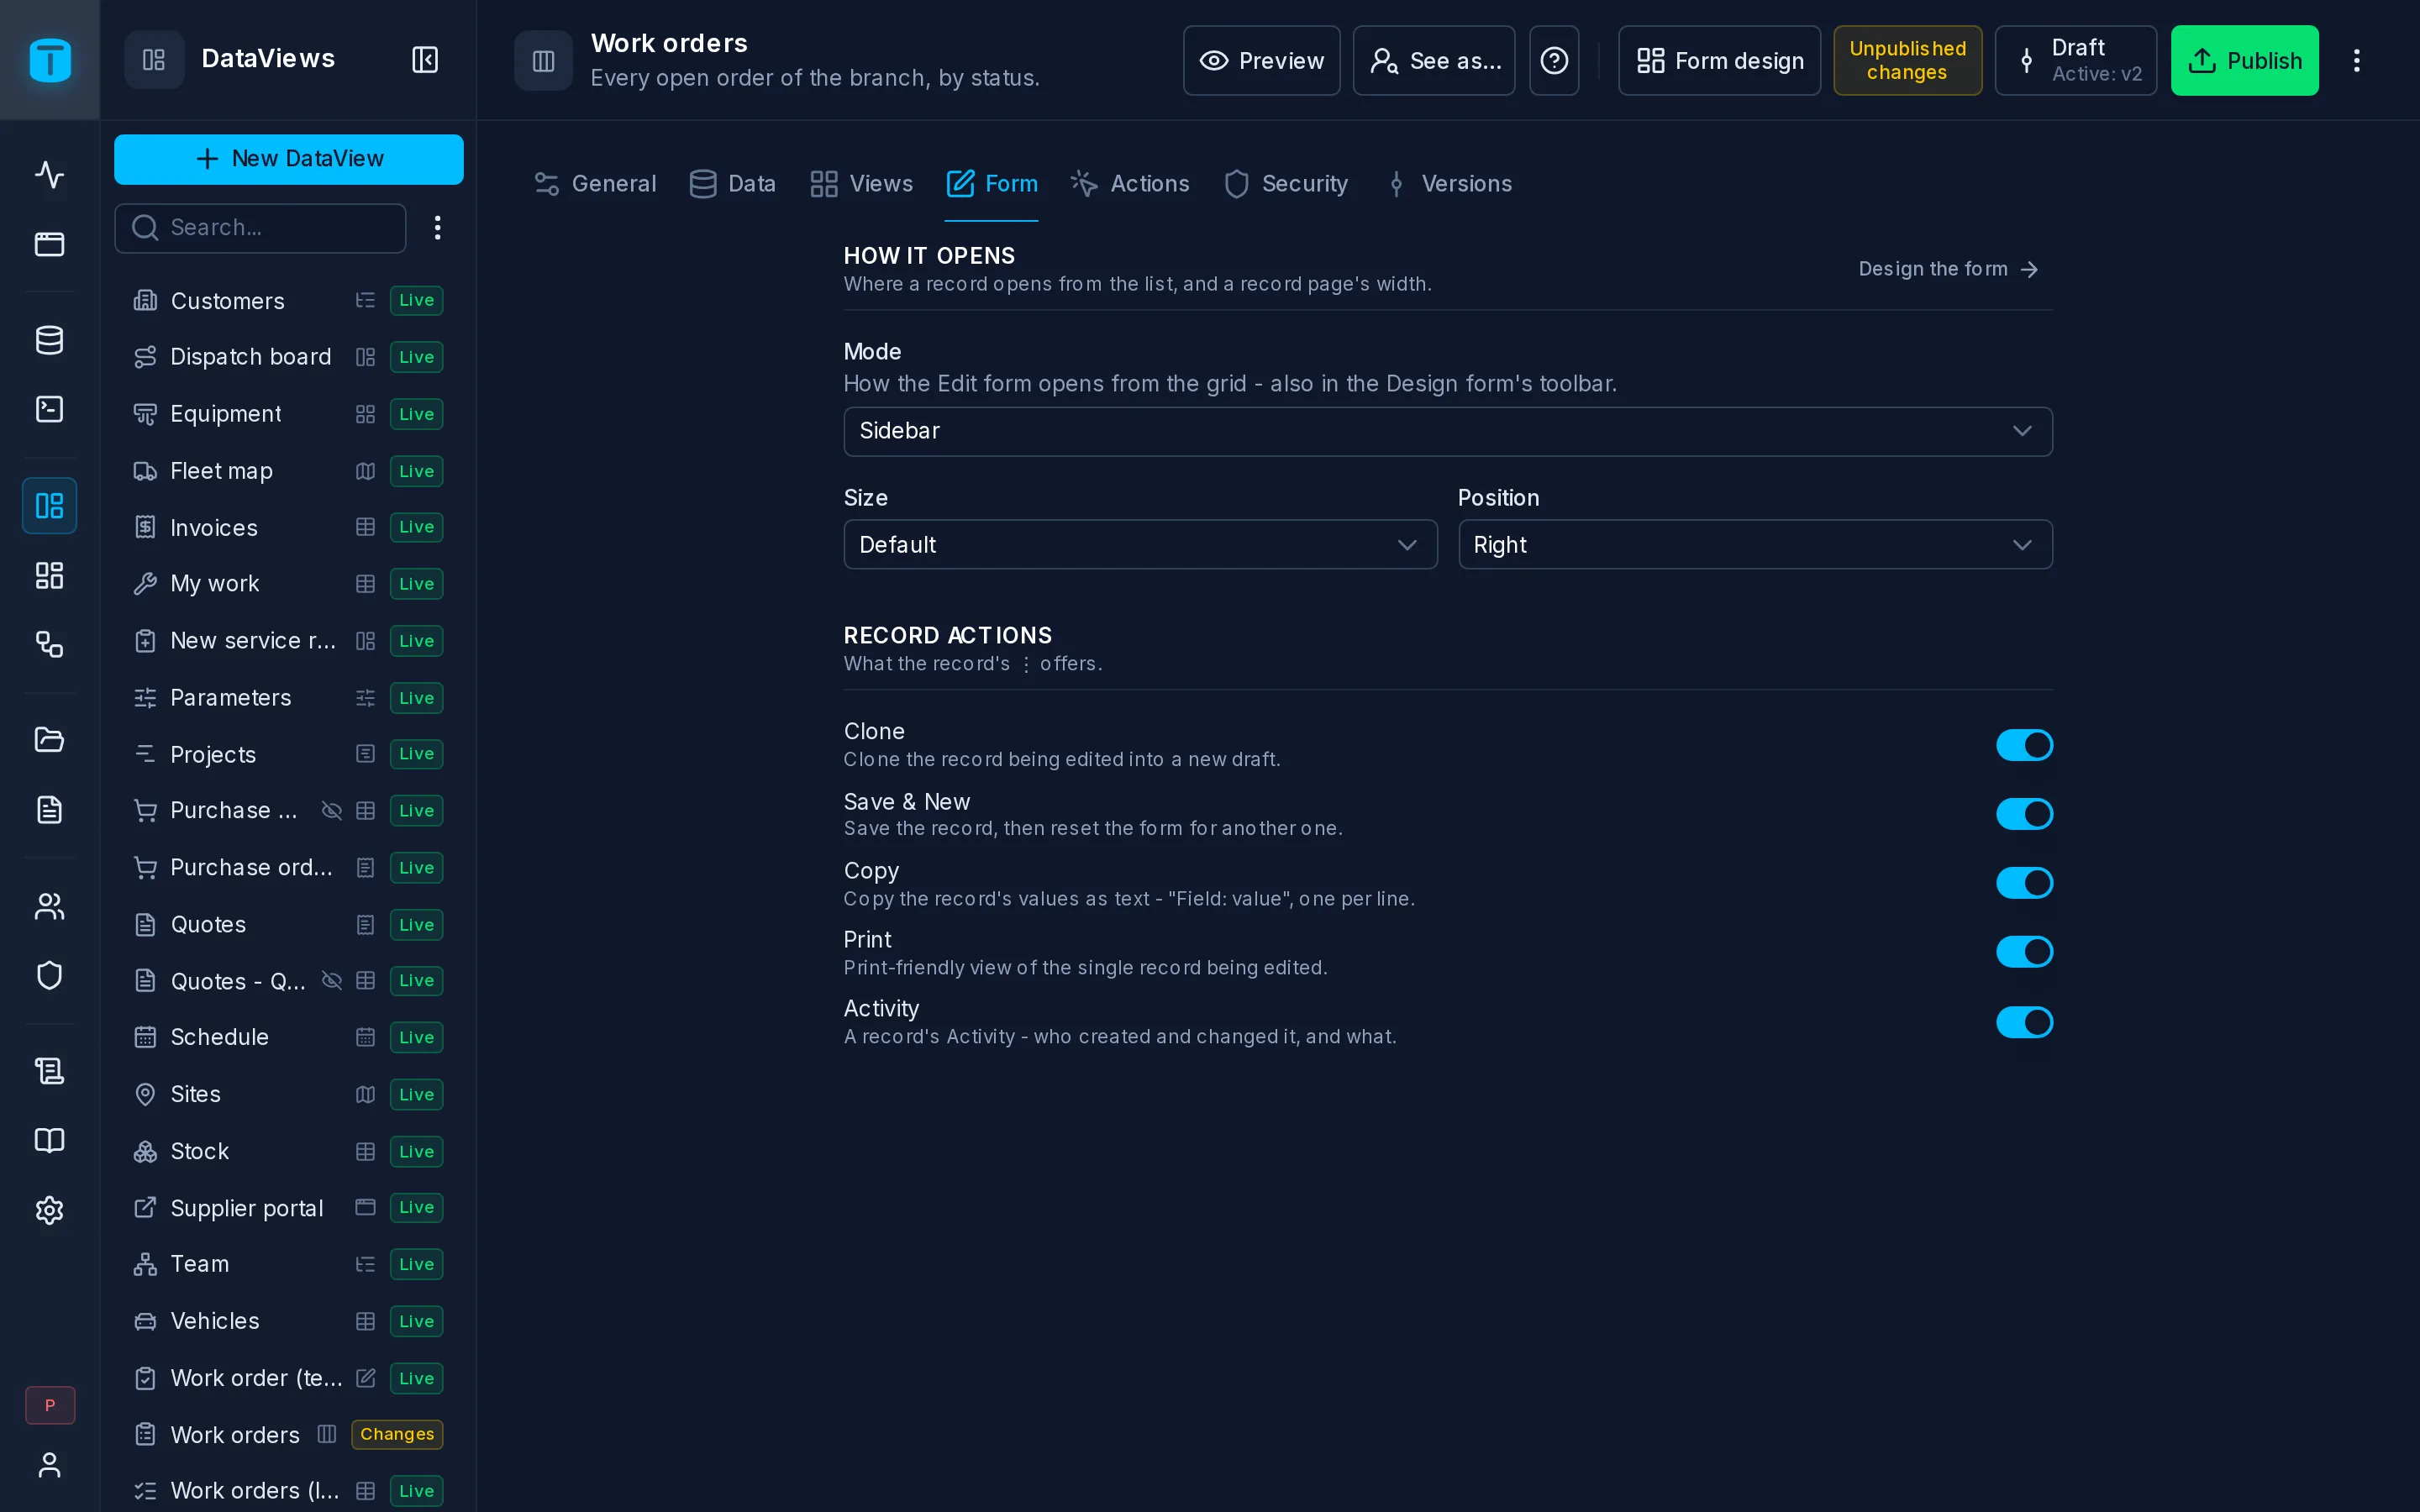The height and width of the screenshot is (1512, 2420).
Task: Switch to the Views tab
Action: pos(862,184)
